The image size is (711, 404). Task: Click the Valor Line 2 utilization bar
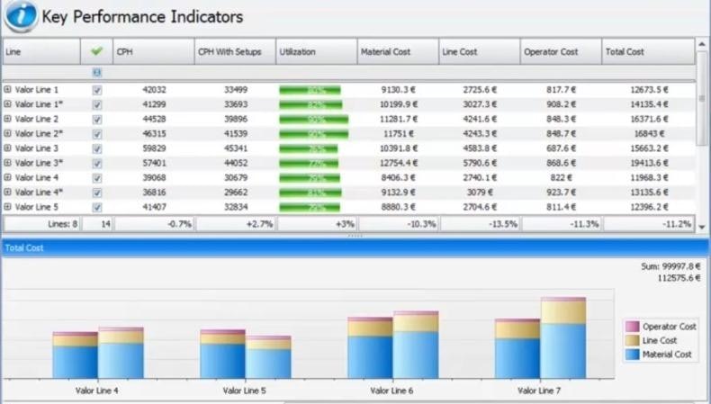click(313, 120)
